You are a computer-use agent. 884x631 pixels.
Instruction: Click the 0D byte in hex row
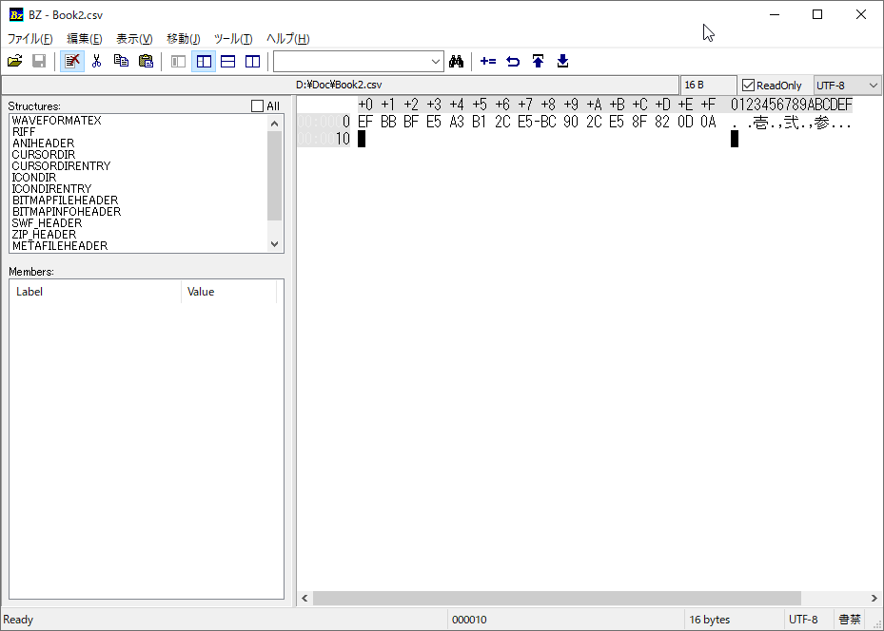[x=685, y=123]
